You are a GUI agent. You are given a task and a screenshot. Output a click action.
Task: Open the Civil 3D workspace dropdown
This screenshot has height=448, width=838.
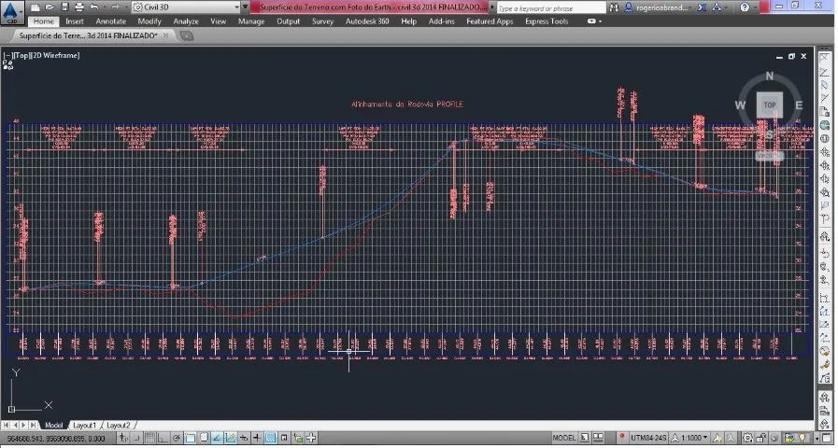pos(186,7)
